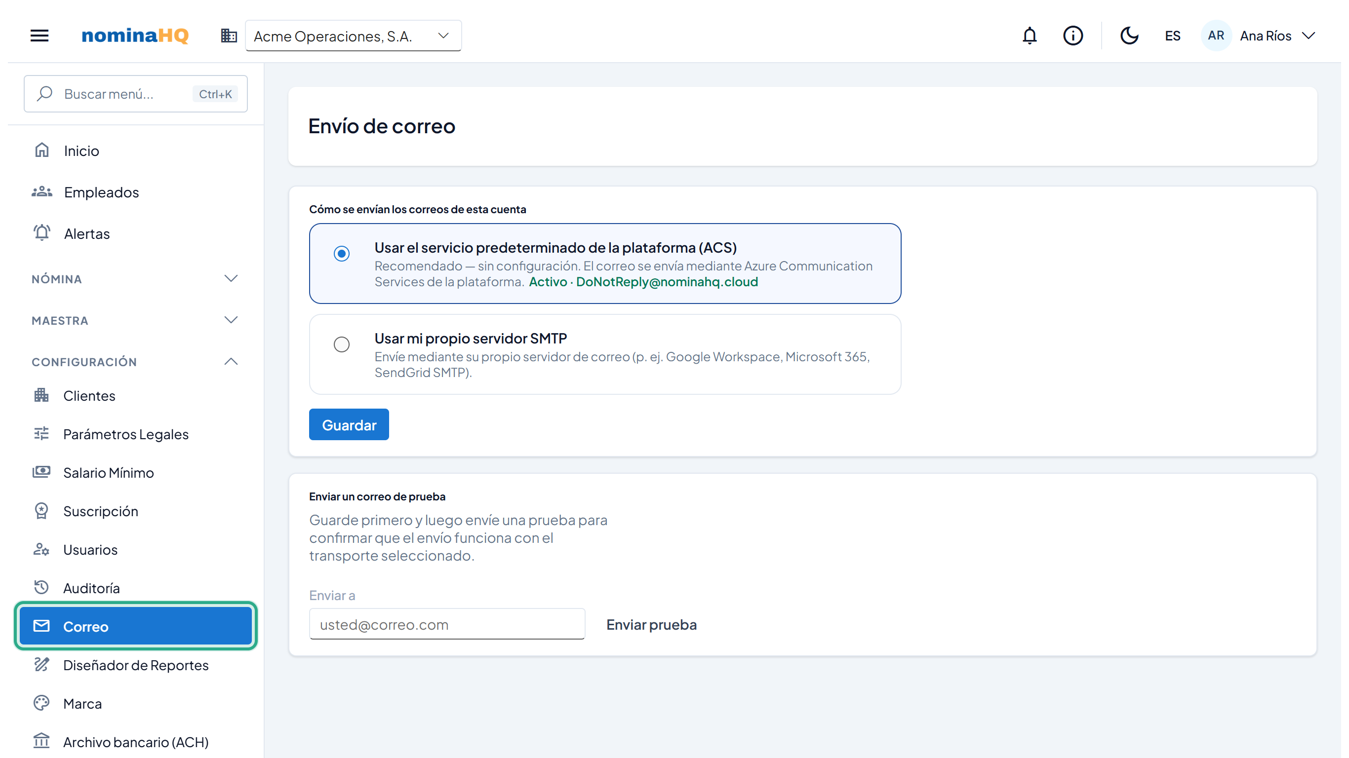Click the Parámetros Legales sliders icon
The width and height of the screenshot is (1349, 758).
(x=41, y=433)
